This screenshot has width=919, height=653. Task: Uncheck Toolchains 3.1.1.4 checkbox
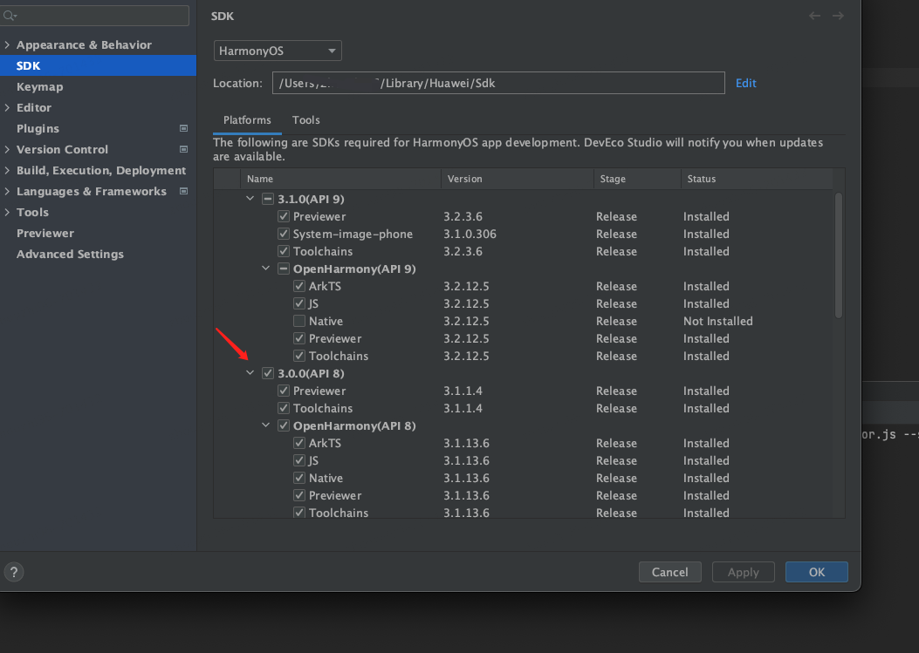click(x=284, y=408)
